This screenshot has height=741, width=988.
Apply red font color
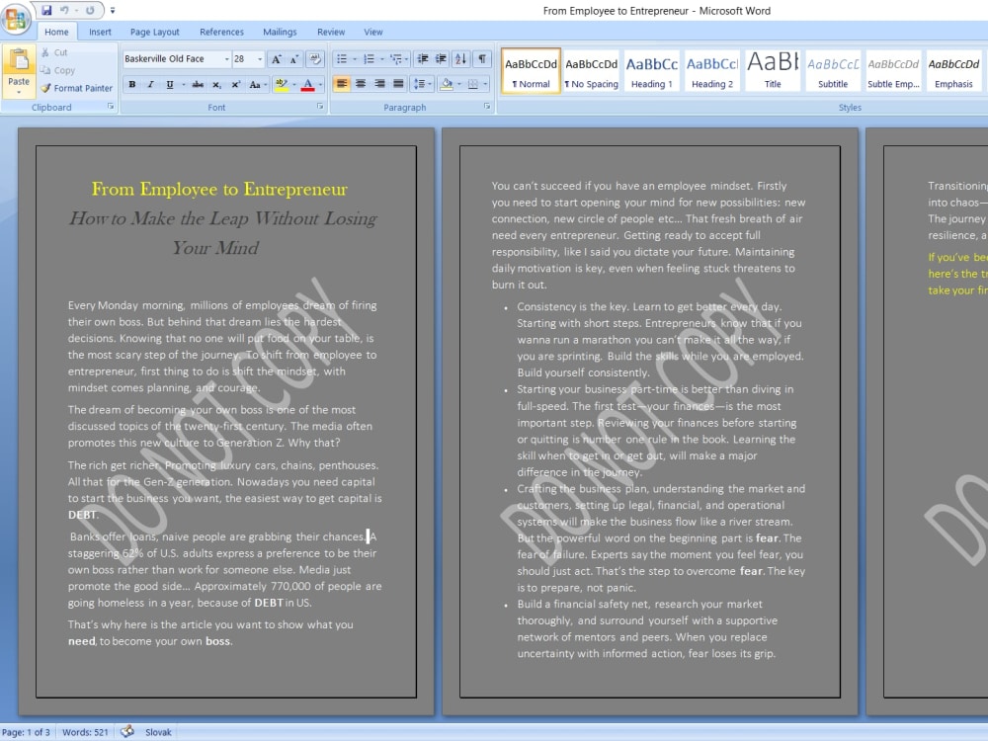[307, 84]
